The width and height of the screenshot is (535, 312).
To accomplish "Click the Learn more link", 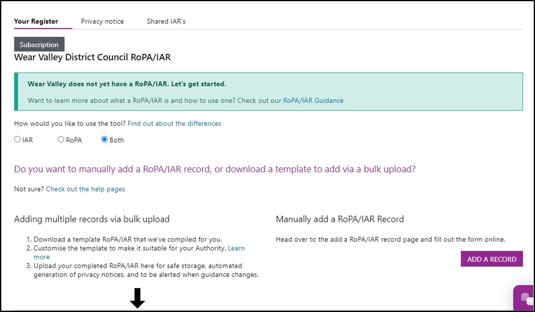I will pyautogui.click(x=236, y=248).
